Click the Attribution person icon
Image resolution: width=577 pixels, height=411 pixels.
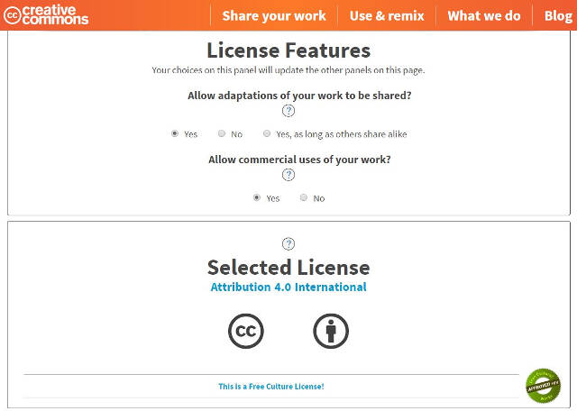click(331, 331)
